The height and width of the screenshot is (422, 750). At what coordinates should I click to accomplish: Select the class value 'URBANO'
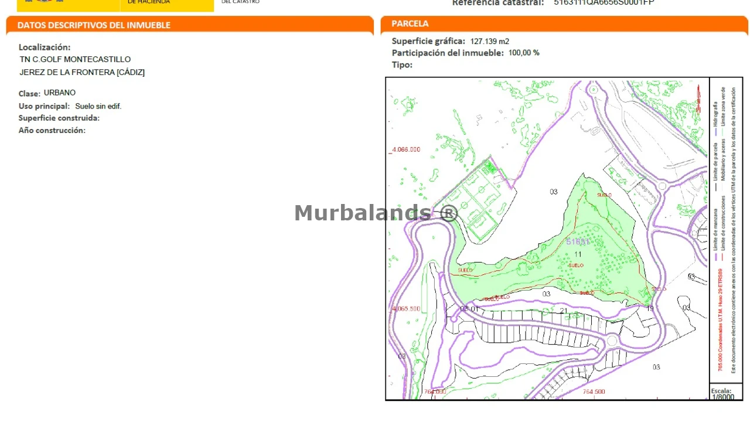point(60,93)
